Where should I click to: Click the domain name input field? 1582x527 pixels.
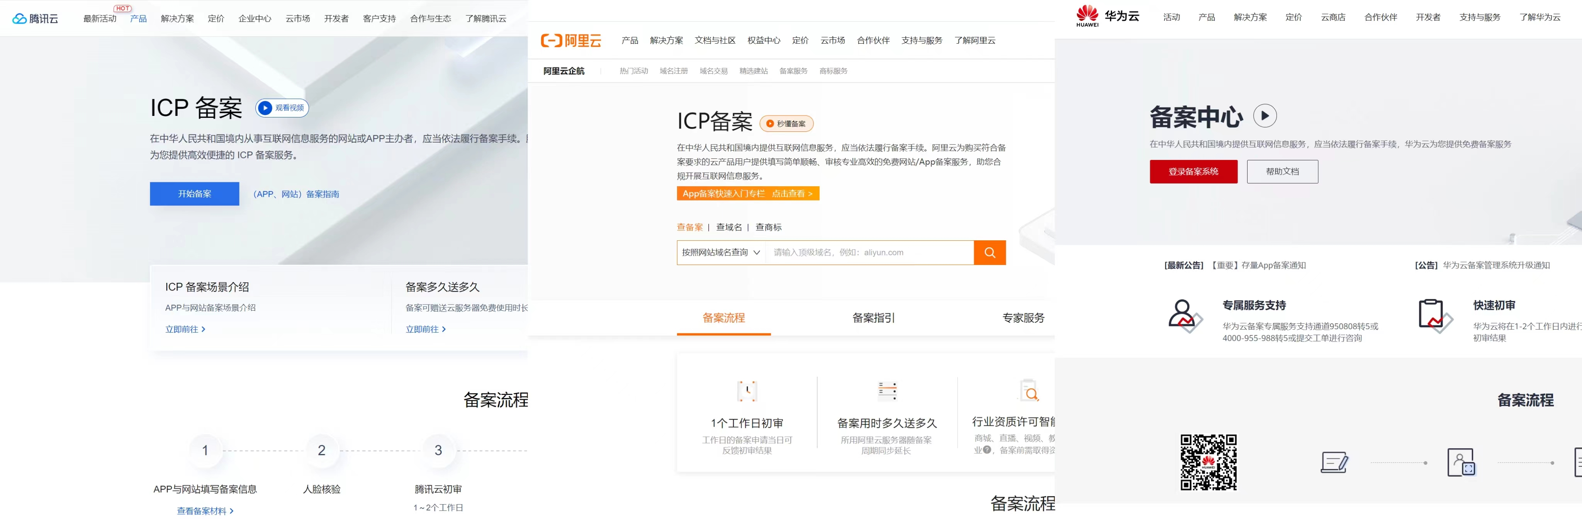860,252
